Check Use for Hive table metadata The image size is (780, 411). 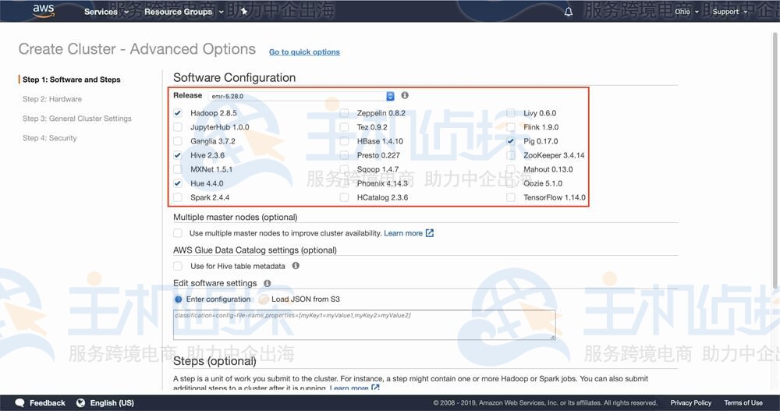178,266
